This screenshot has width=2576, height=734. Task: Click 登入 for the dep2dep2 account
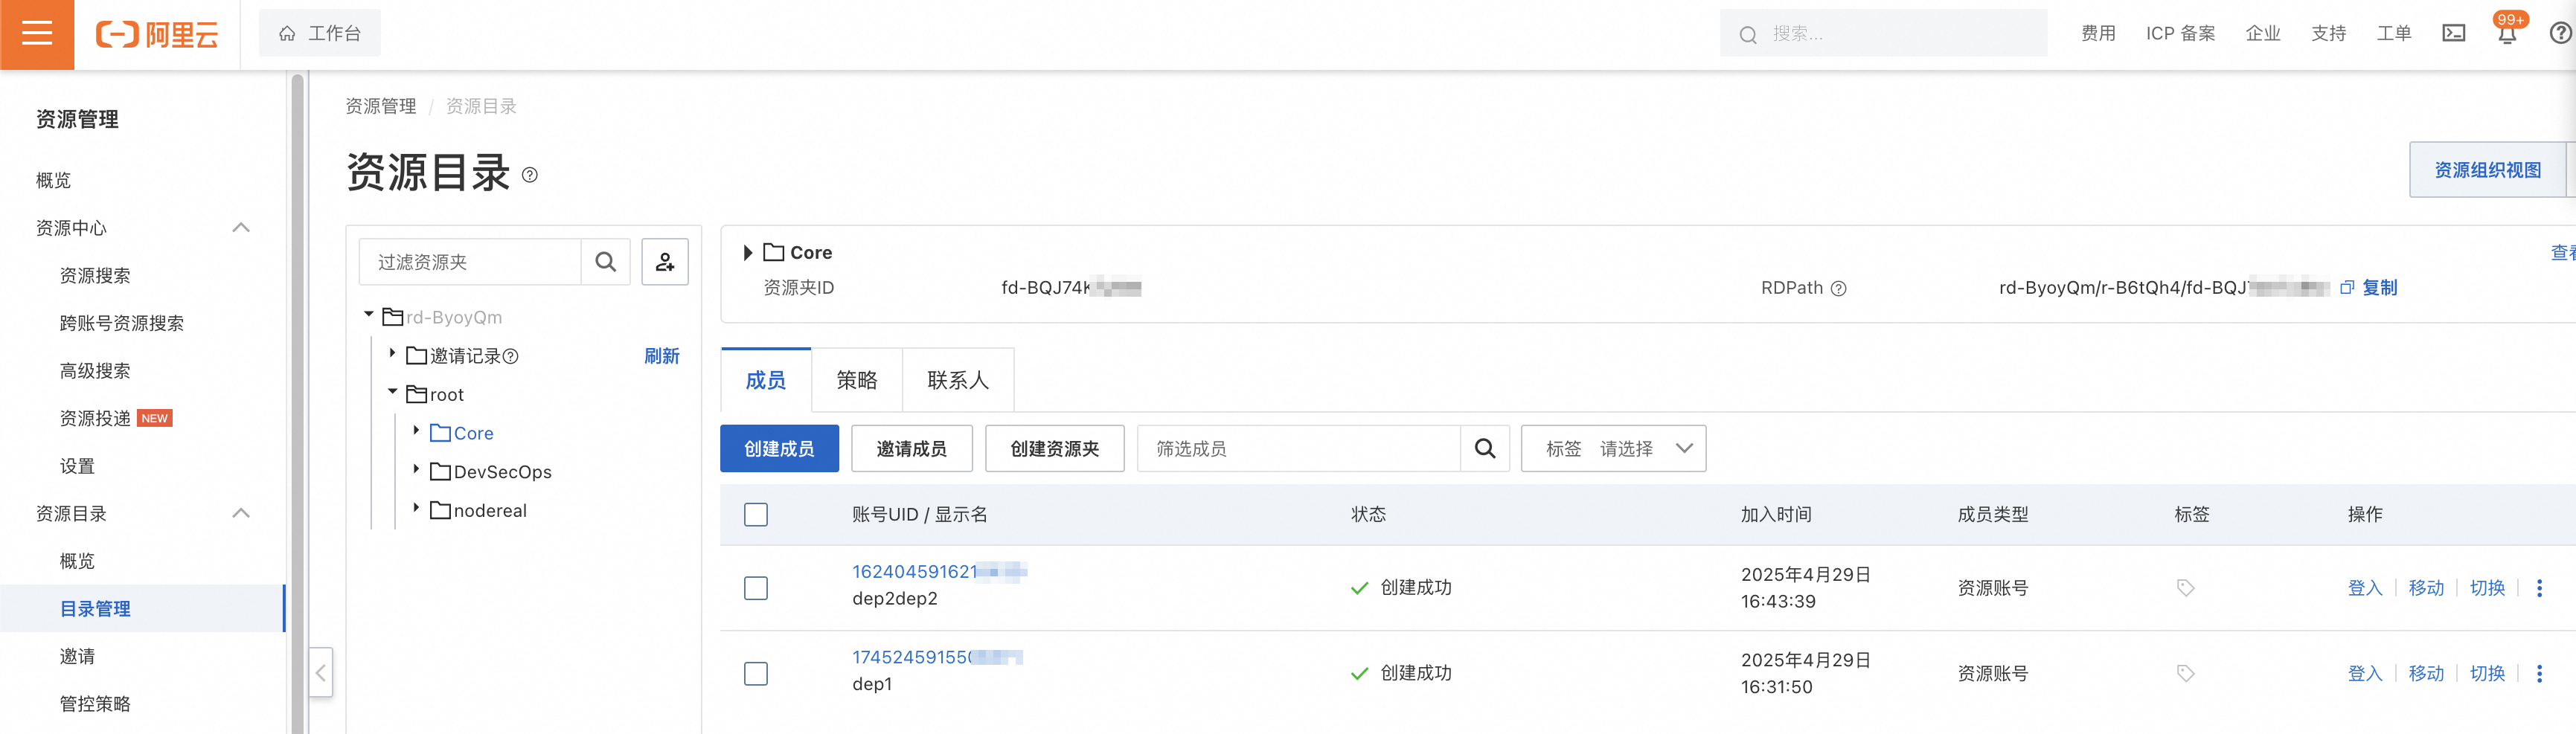click(2365, 588)
